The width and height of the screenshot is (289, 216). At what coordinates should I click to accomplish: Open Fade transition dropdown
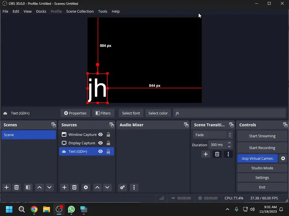tap(213, 135)
